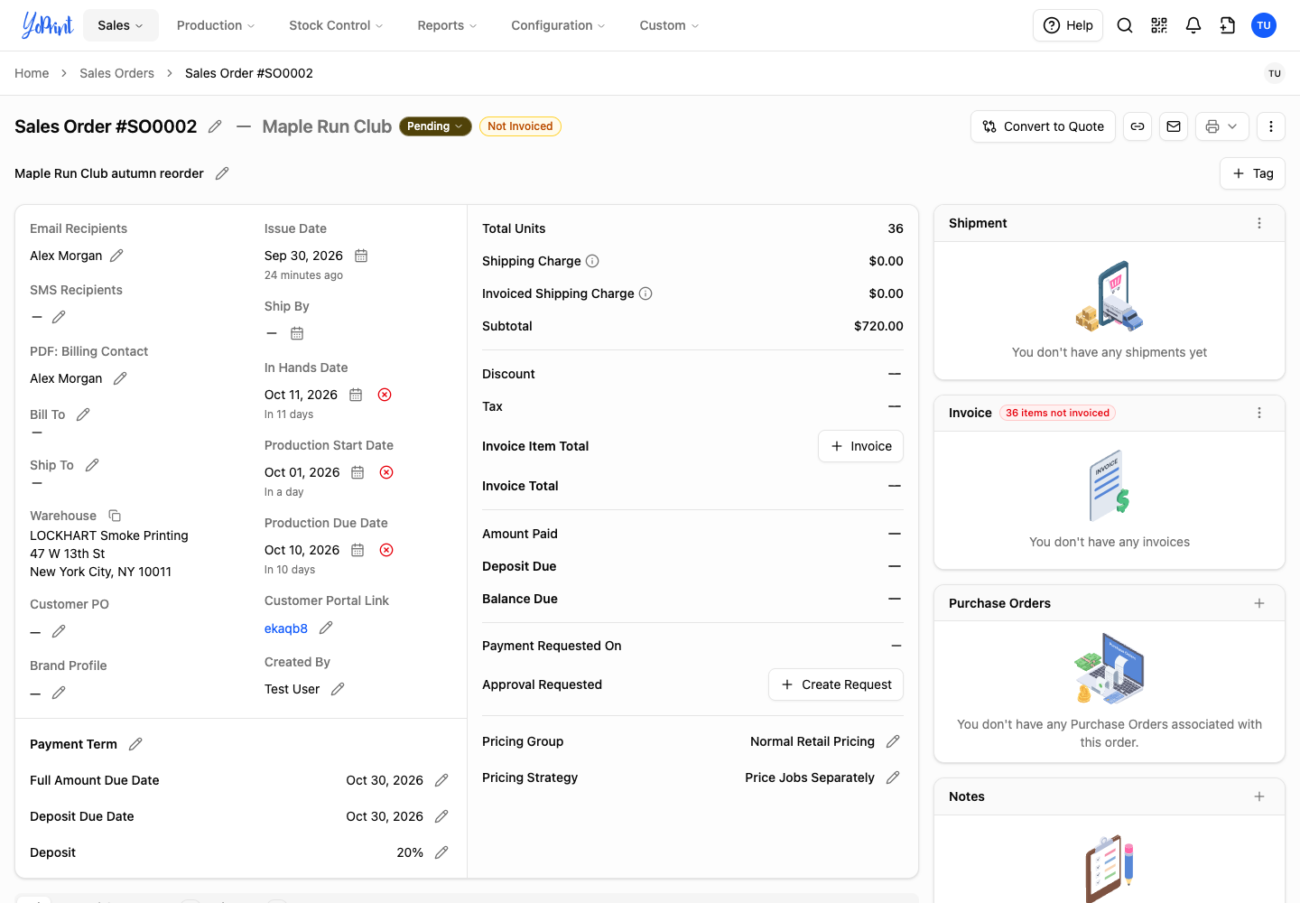The image size is (1300, 903).
Task: Open the Stock Control menu
Action: (x=336, y=25)
